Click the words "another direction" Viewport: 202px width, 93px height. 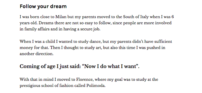[x=36, y=54]
